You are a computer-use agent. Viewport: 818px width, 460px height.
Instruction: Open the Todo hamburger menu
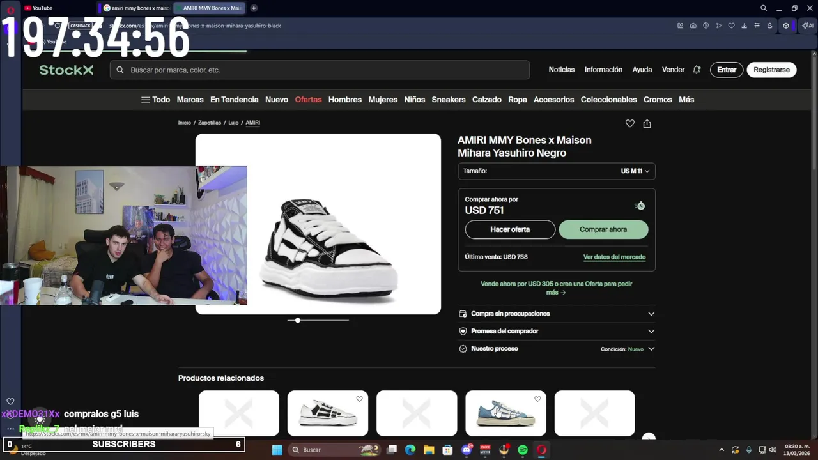coord(155,100)
